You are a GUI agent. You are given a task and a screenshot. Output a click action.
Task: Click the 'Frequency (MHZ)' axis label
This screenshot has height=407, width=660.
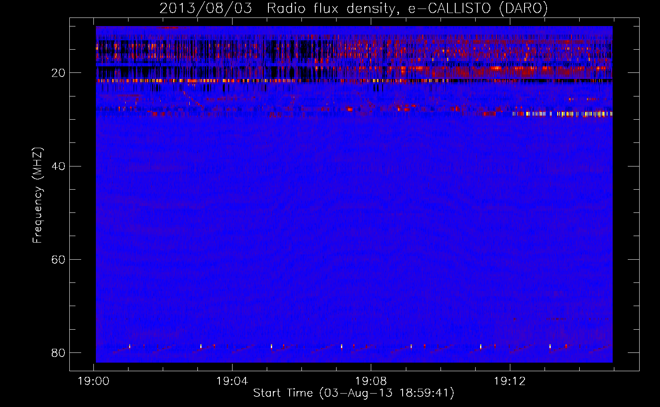pos(38,195)
